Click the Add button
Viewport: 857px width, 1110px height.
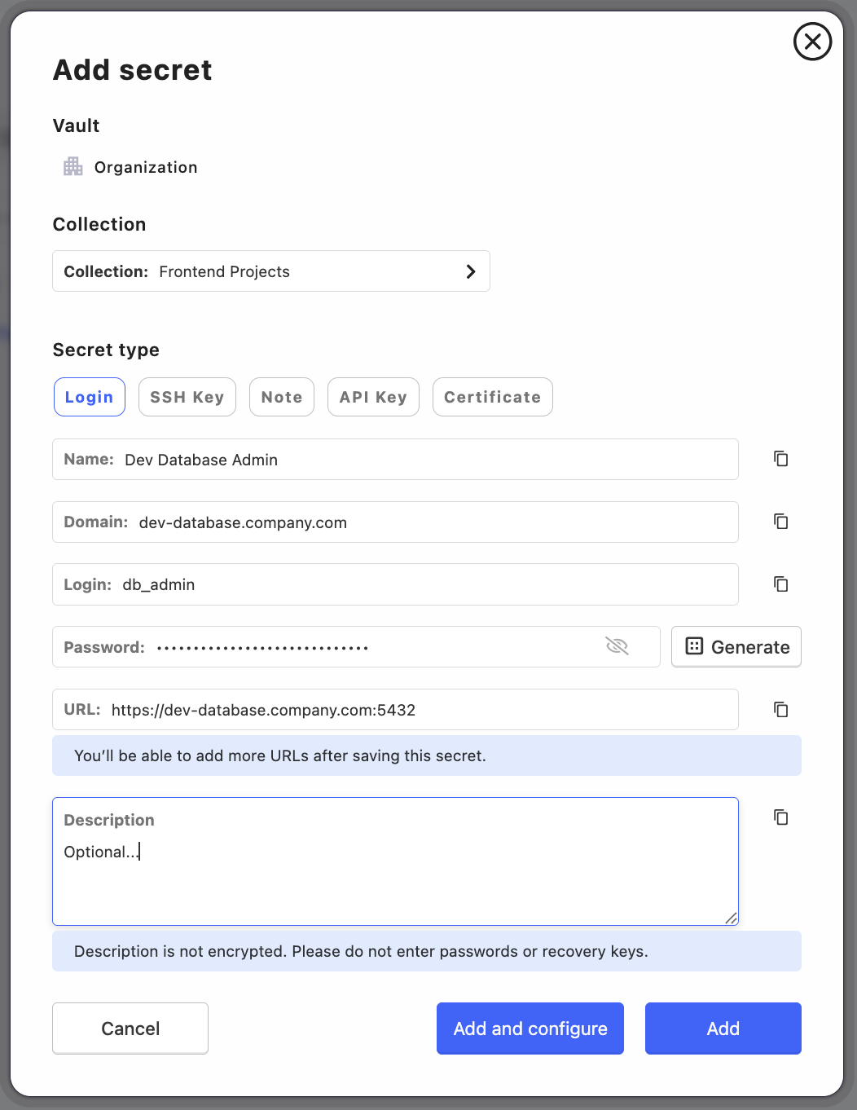click(723, 1029)
